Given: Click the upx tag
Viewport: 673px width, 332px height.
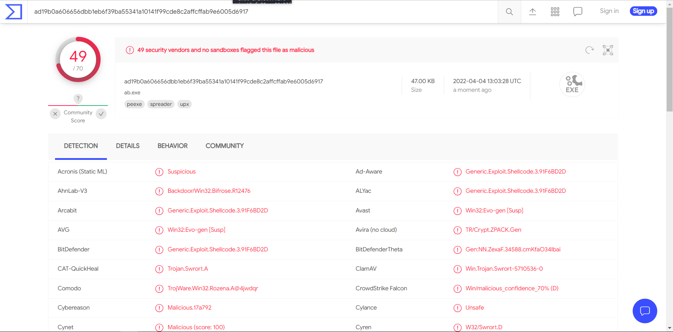Looking at the screenshot, I should click(184, 104).
